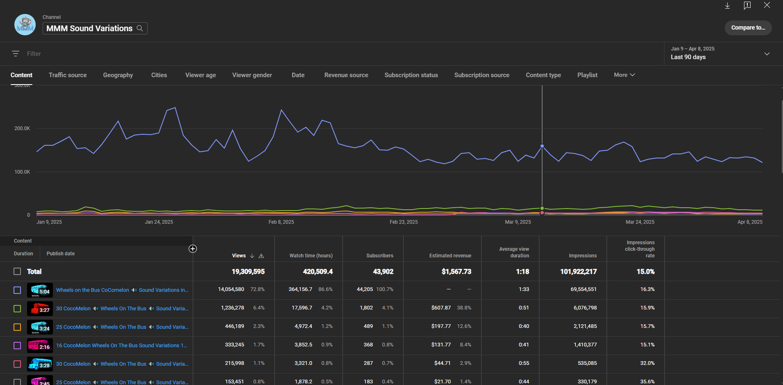Open the Date tab
Screen dimensions: 783x385
coord(298,75)
